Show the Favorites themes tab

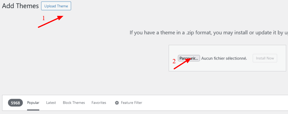pyautogui.click(x=99, y=103)
